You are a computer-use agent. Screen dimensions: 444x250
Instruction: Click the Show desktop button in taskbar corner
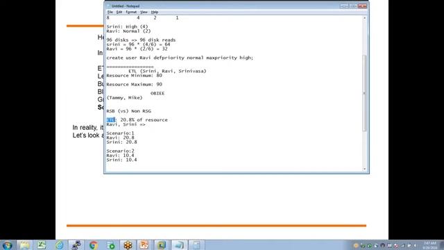[442, 245]
